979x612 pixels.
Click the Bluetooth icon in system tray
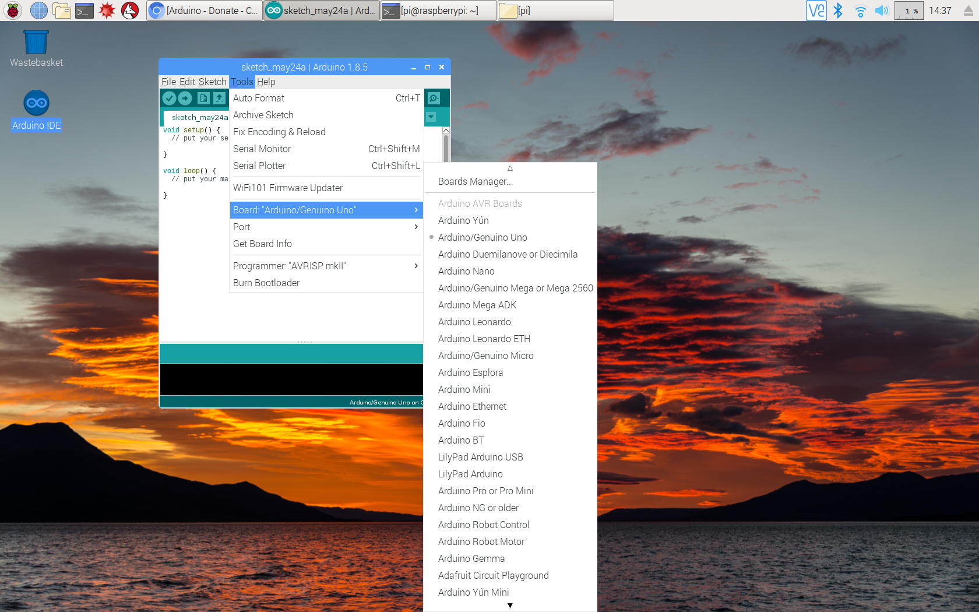[838, 10]
